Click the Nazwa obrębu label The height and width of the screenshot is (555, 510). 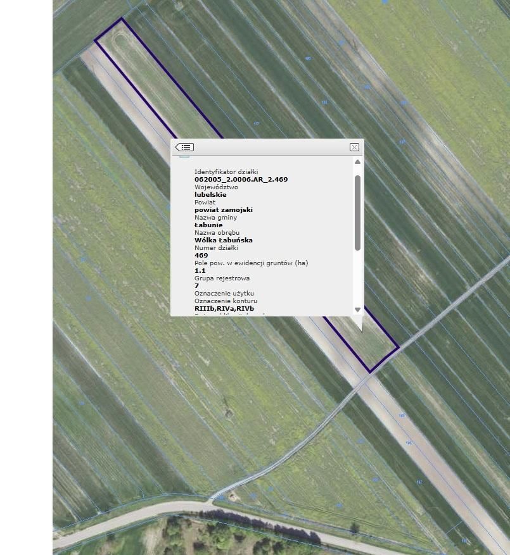coord(217,232)
